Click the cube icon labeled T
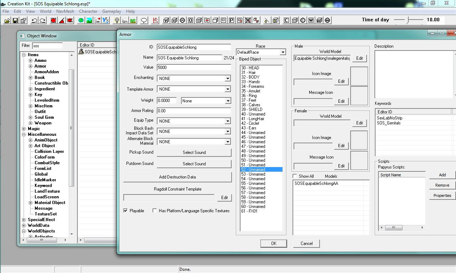The image size is (456, 273). point(166,20)
